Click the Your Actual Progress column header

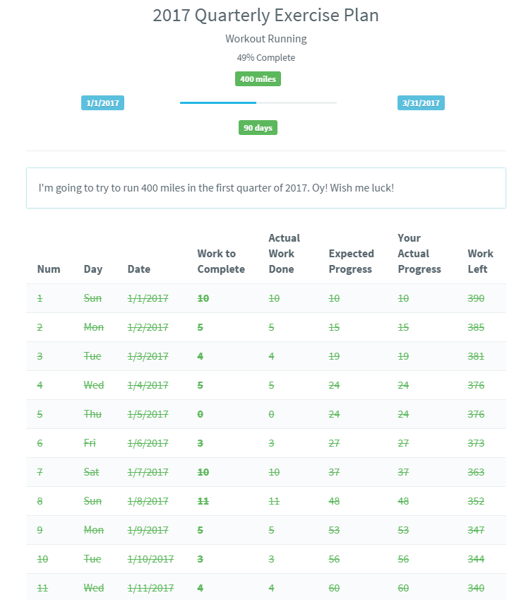click(419, 253)
